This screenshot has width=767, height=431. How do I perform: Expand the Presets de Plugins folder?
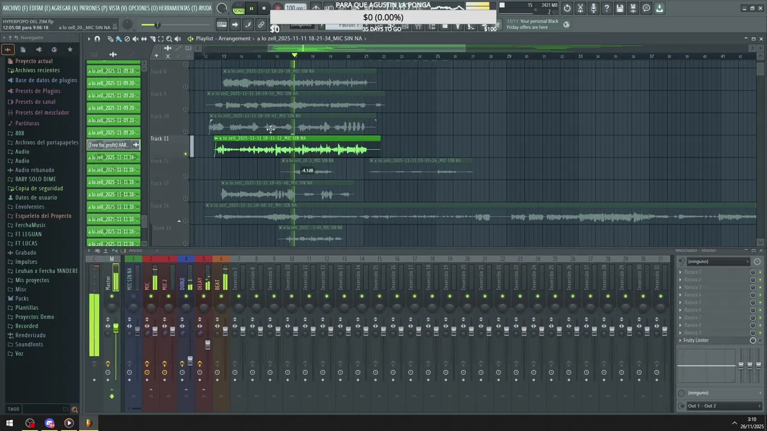click(37, 91)
